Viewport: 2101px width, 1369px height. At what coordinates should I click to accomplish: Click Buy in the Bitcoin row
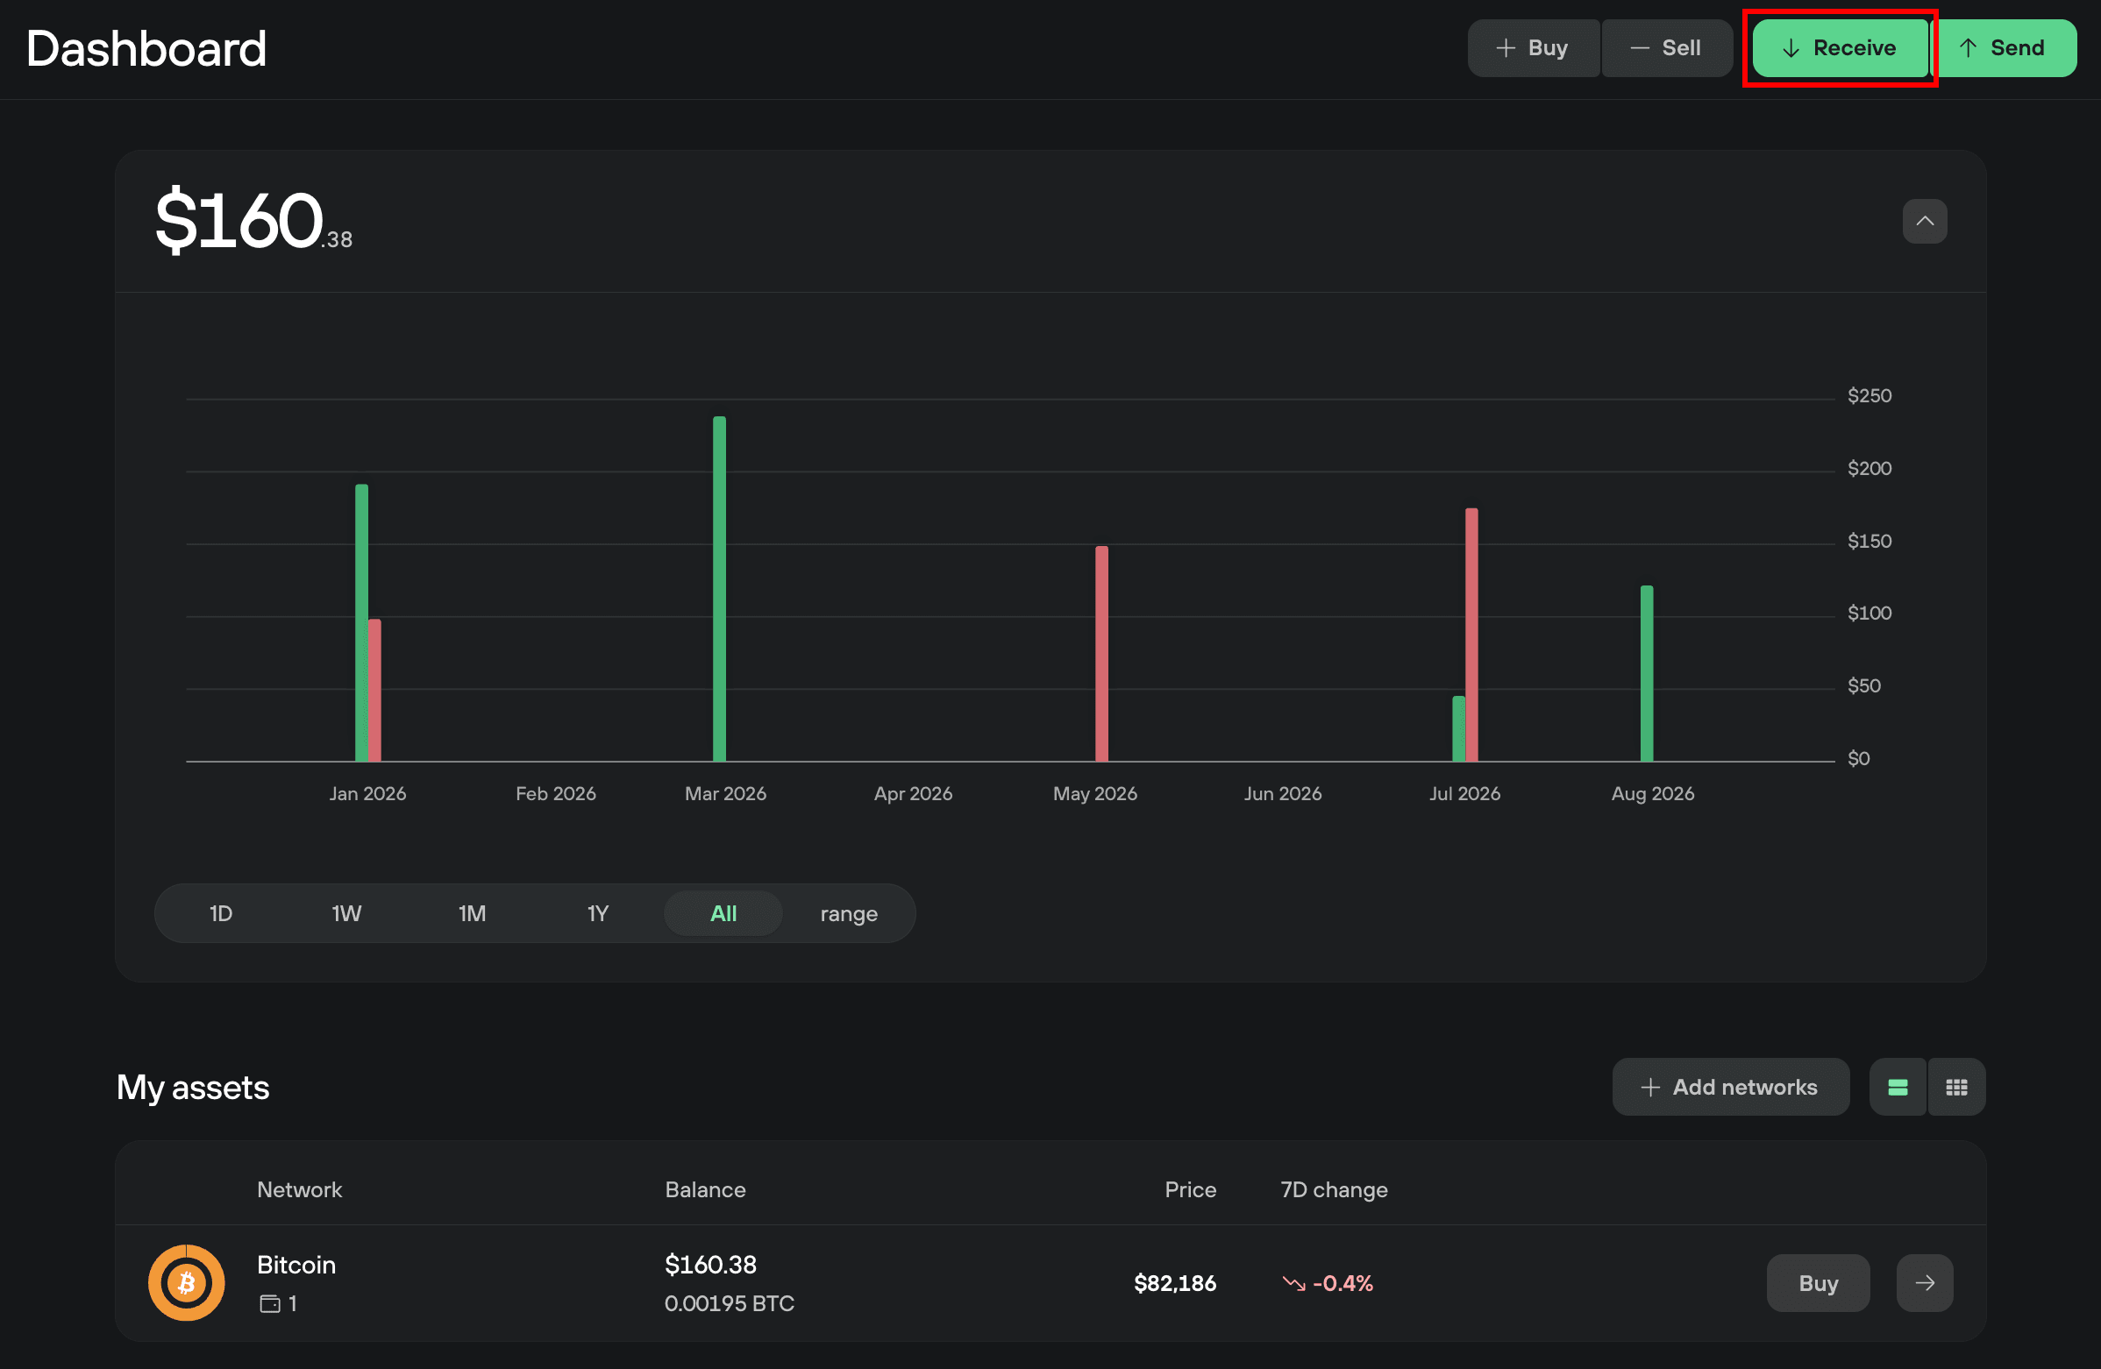(x=1818, y=1282)
